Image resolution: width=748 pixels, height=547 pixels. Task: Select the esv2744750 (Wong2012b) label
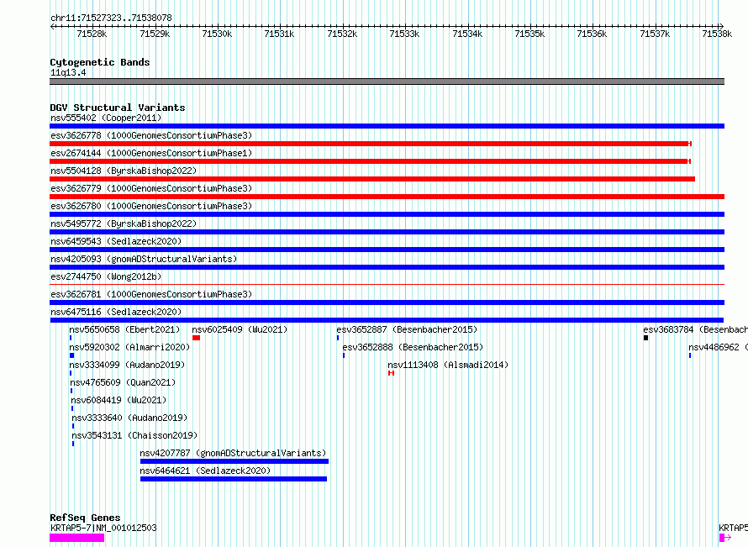point(106,276)
